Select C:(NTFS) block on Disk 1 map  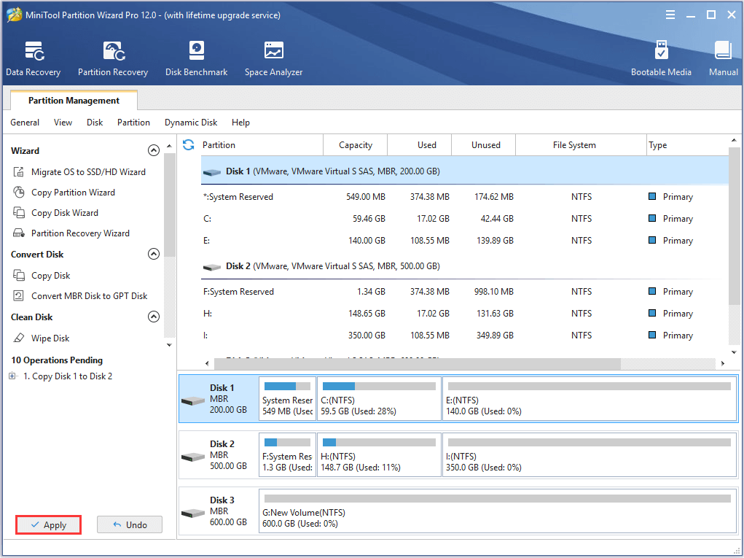pyautogui.click(x=379, y=399)
